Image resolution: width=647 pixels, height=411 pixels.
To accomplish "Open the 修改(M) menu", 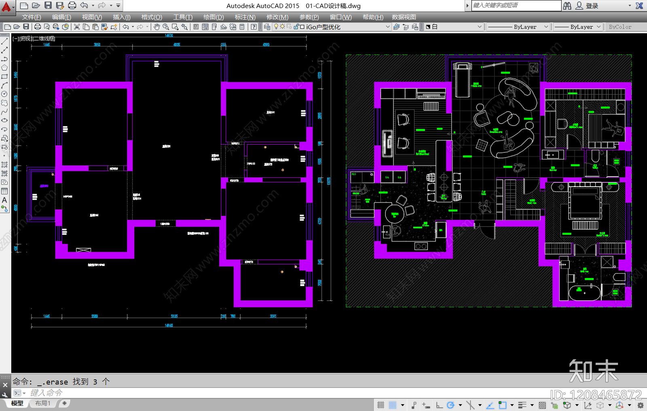I will (x=277, y=17).
